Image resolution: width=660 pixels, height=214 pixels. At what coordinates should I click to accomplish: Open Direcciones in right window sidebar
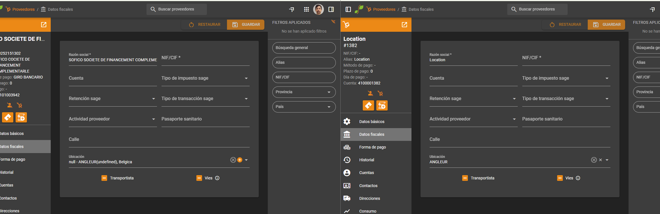point(376,198)
